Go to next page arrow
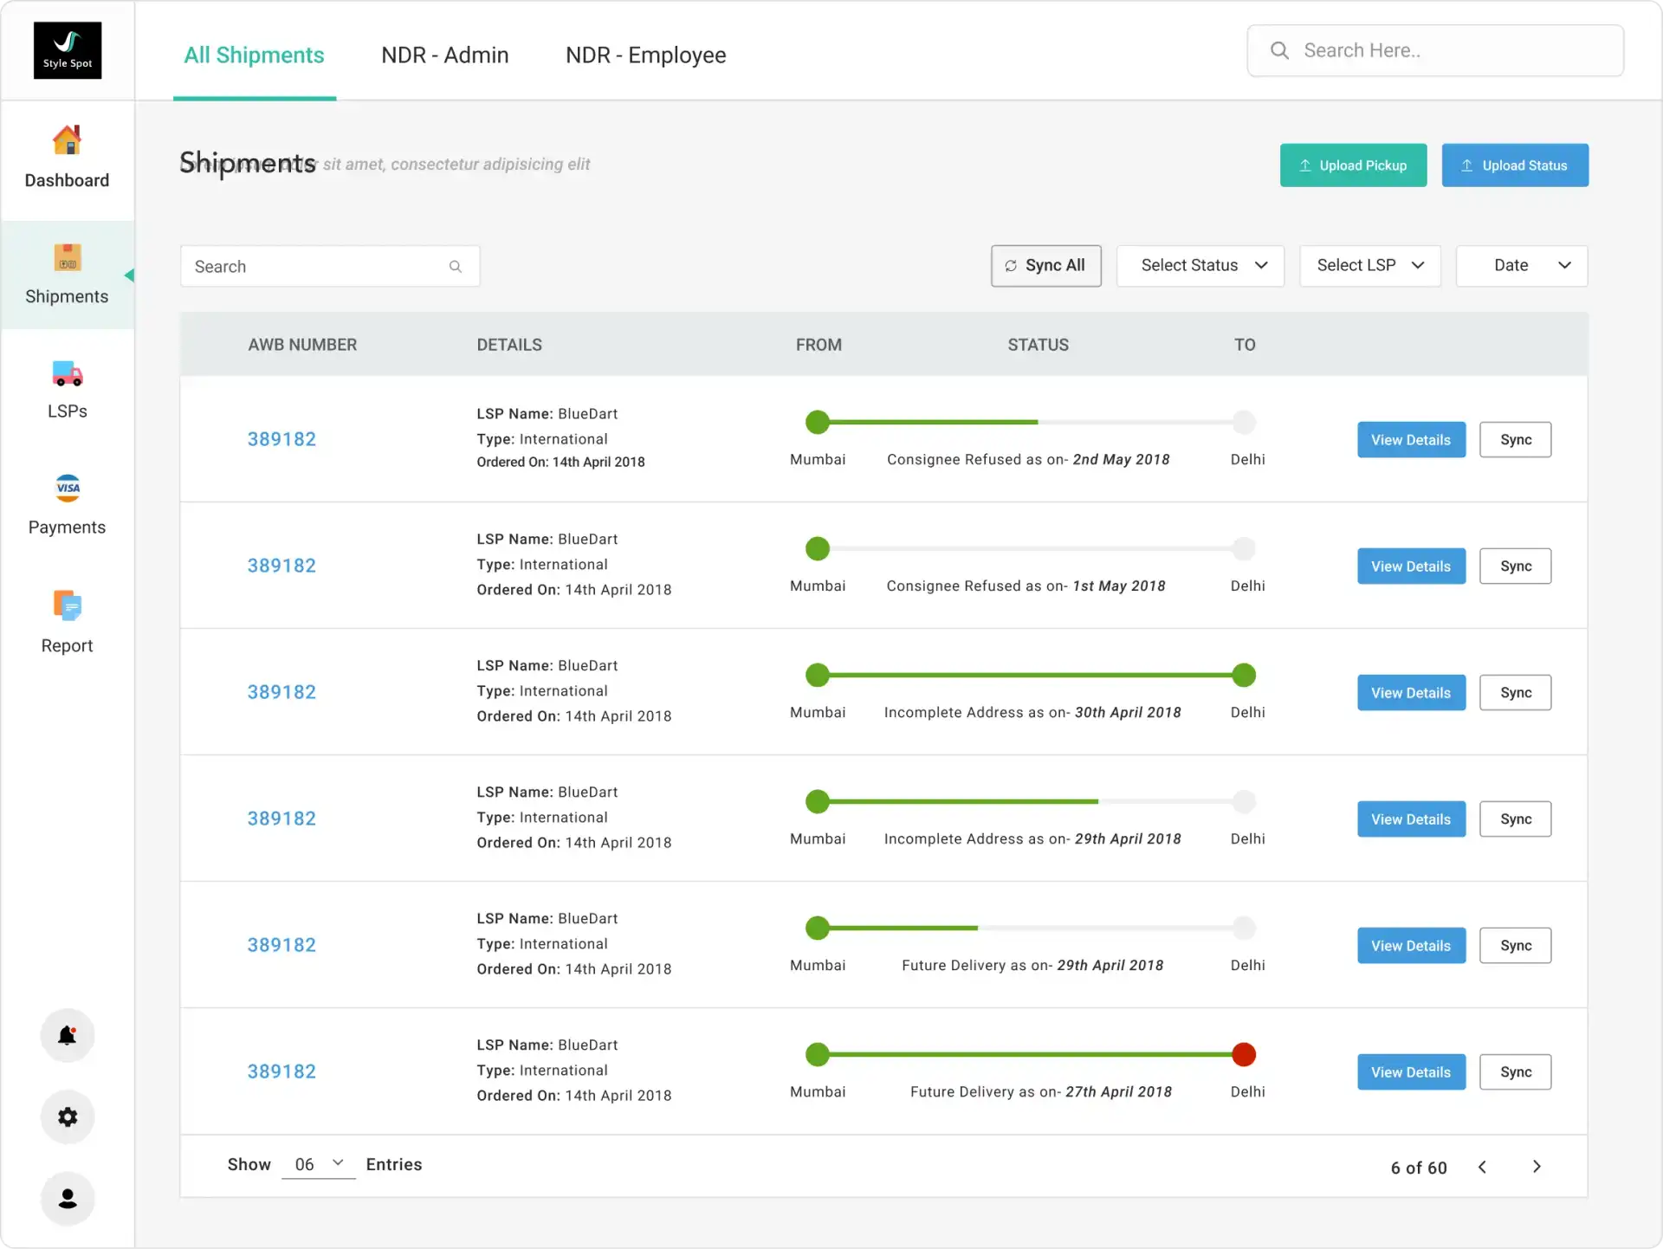The image size is (1663, 1249). point(1537,1167)
